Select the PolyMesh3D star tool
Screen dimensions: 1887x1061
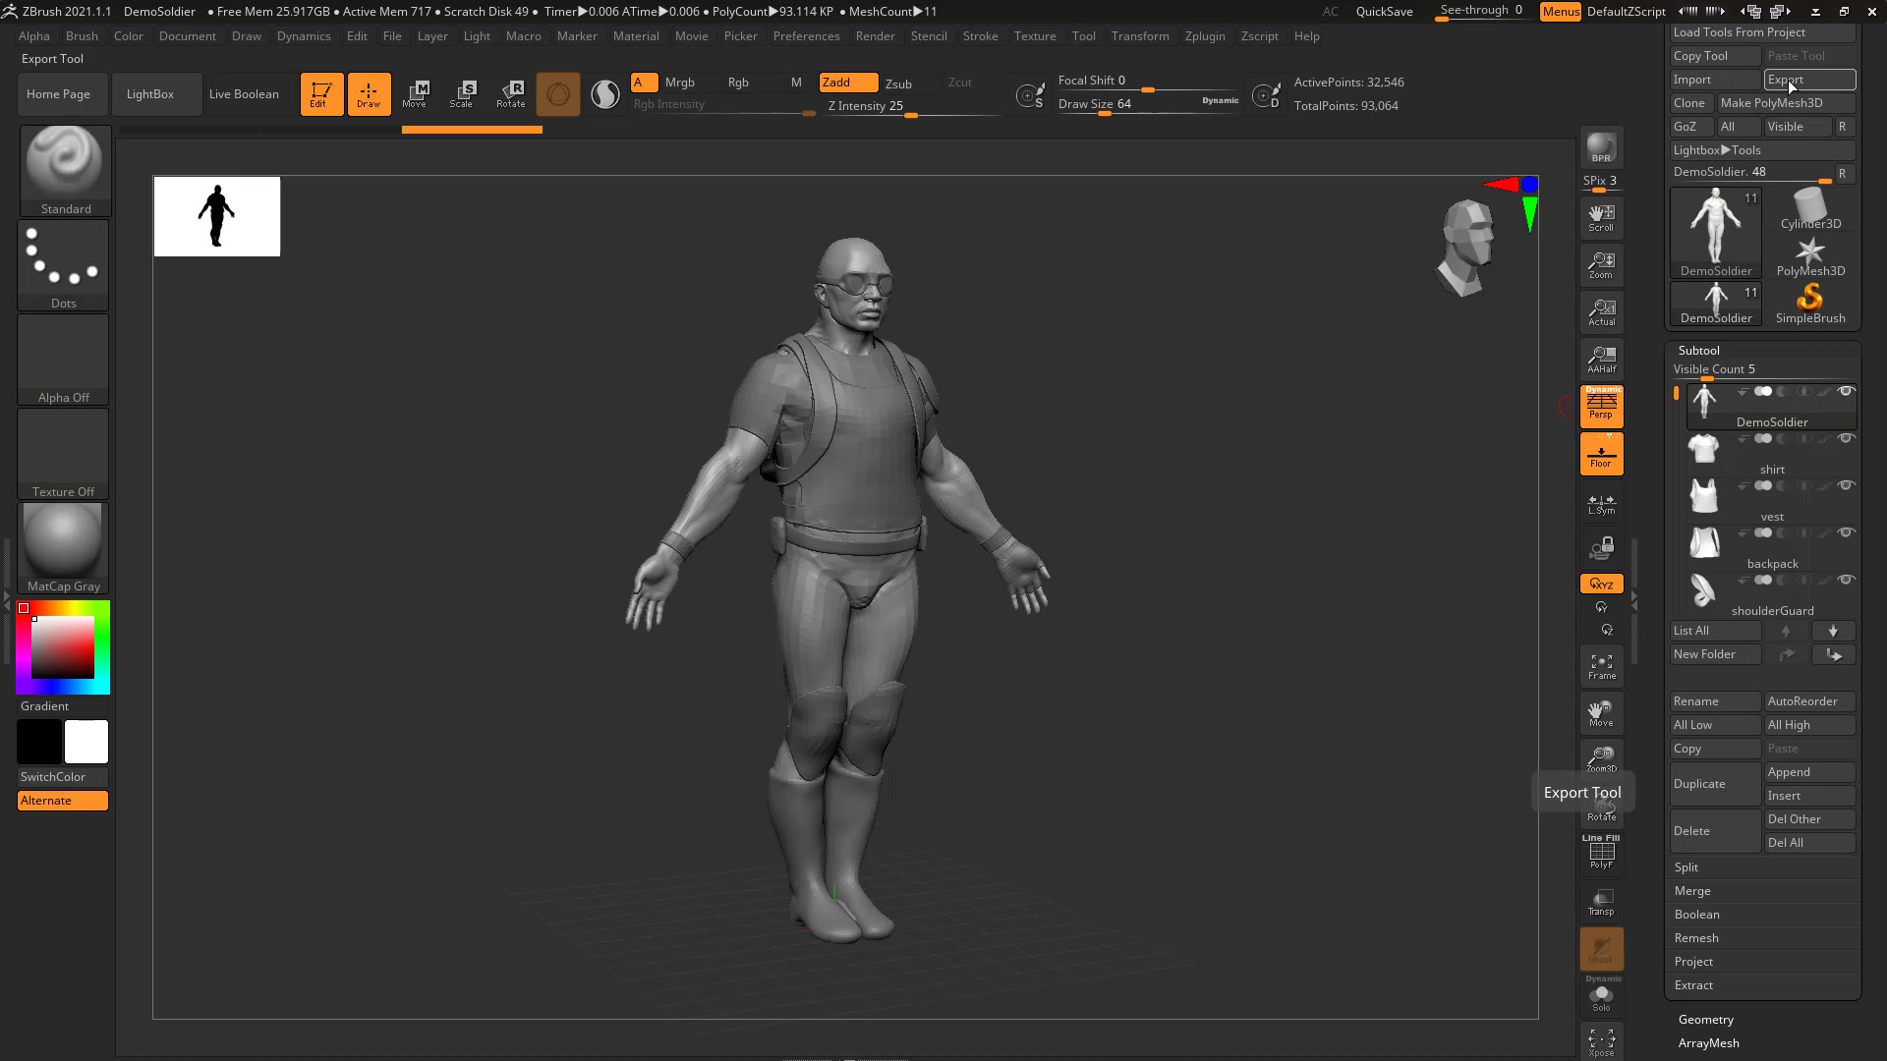pyautogui.click(x=1810, y=257)
